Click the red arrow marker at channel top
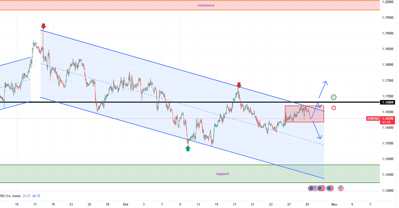 43,26
